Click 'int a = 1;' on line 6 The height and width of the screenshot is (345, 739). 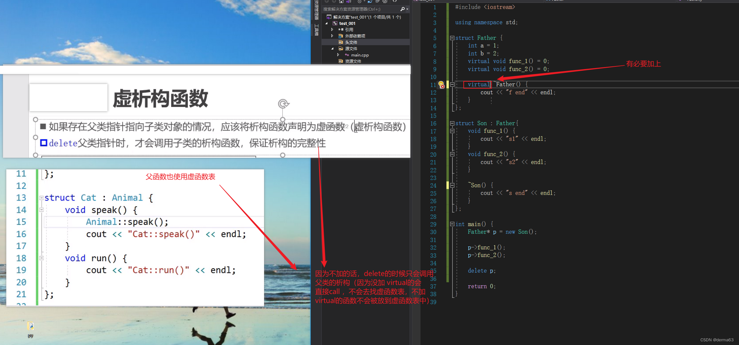coord(483,45)
